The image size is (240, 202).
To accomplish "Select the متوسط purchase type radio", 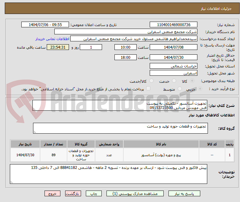I will pos(180,89).
